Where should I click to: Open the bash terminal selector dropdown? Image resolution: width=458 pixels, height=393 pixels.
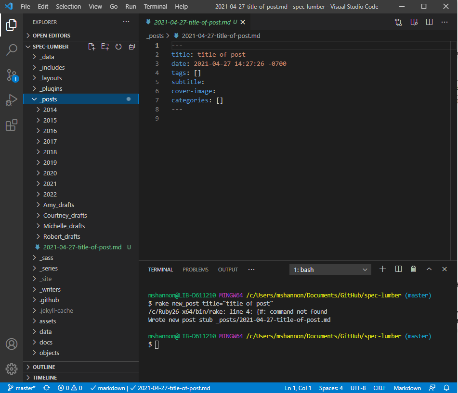pos(330,270)
